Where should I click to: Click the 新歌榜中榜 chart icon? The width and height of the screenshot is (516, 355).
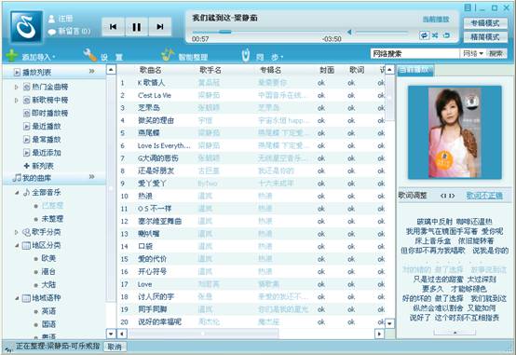point(27,100)
